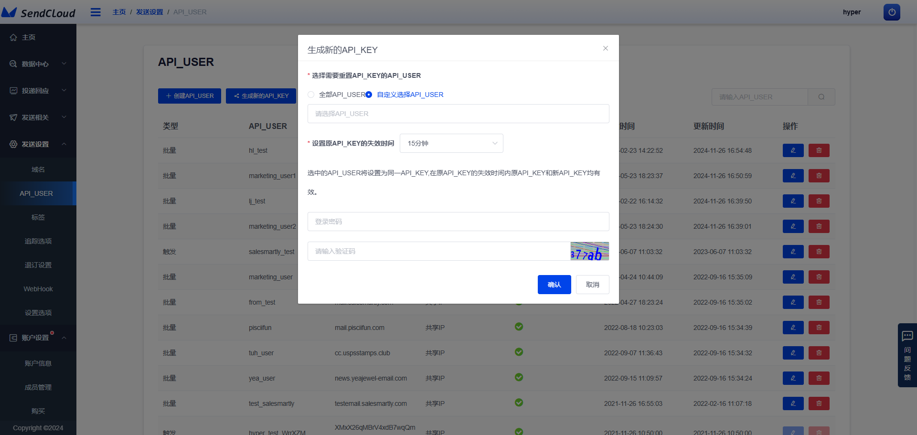
Task: Click the 取消 cancel button
Action: [x=592, y=284]
